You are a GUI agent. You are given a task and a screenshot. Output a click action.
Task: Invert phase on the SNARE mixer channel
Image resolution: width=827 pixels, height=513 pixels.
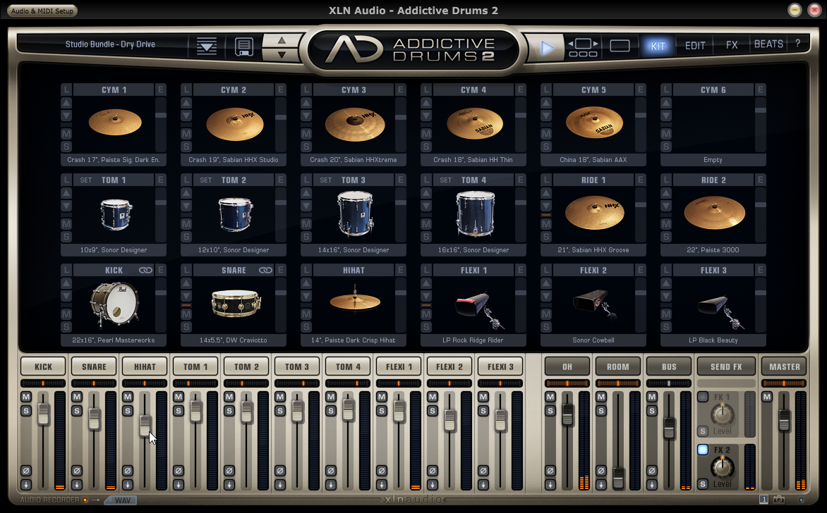pos(76,470)
